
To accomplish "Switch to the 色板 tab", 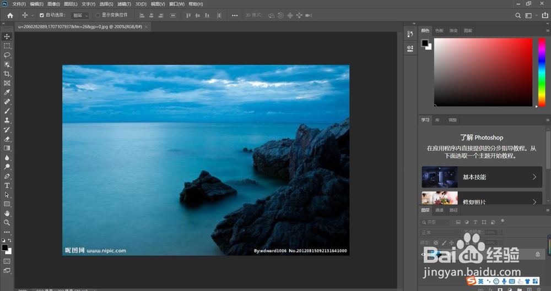I will 439,31.
